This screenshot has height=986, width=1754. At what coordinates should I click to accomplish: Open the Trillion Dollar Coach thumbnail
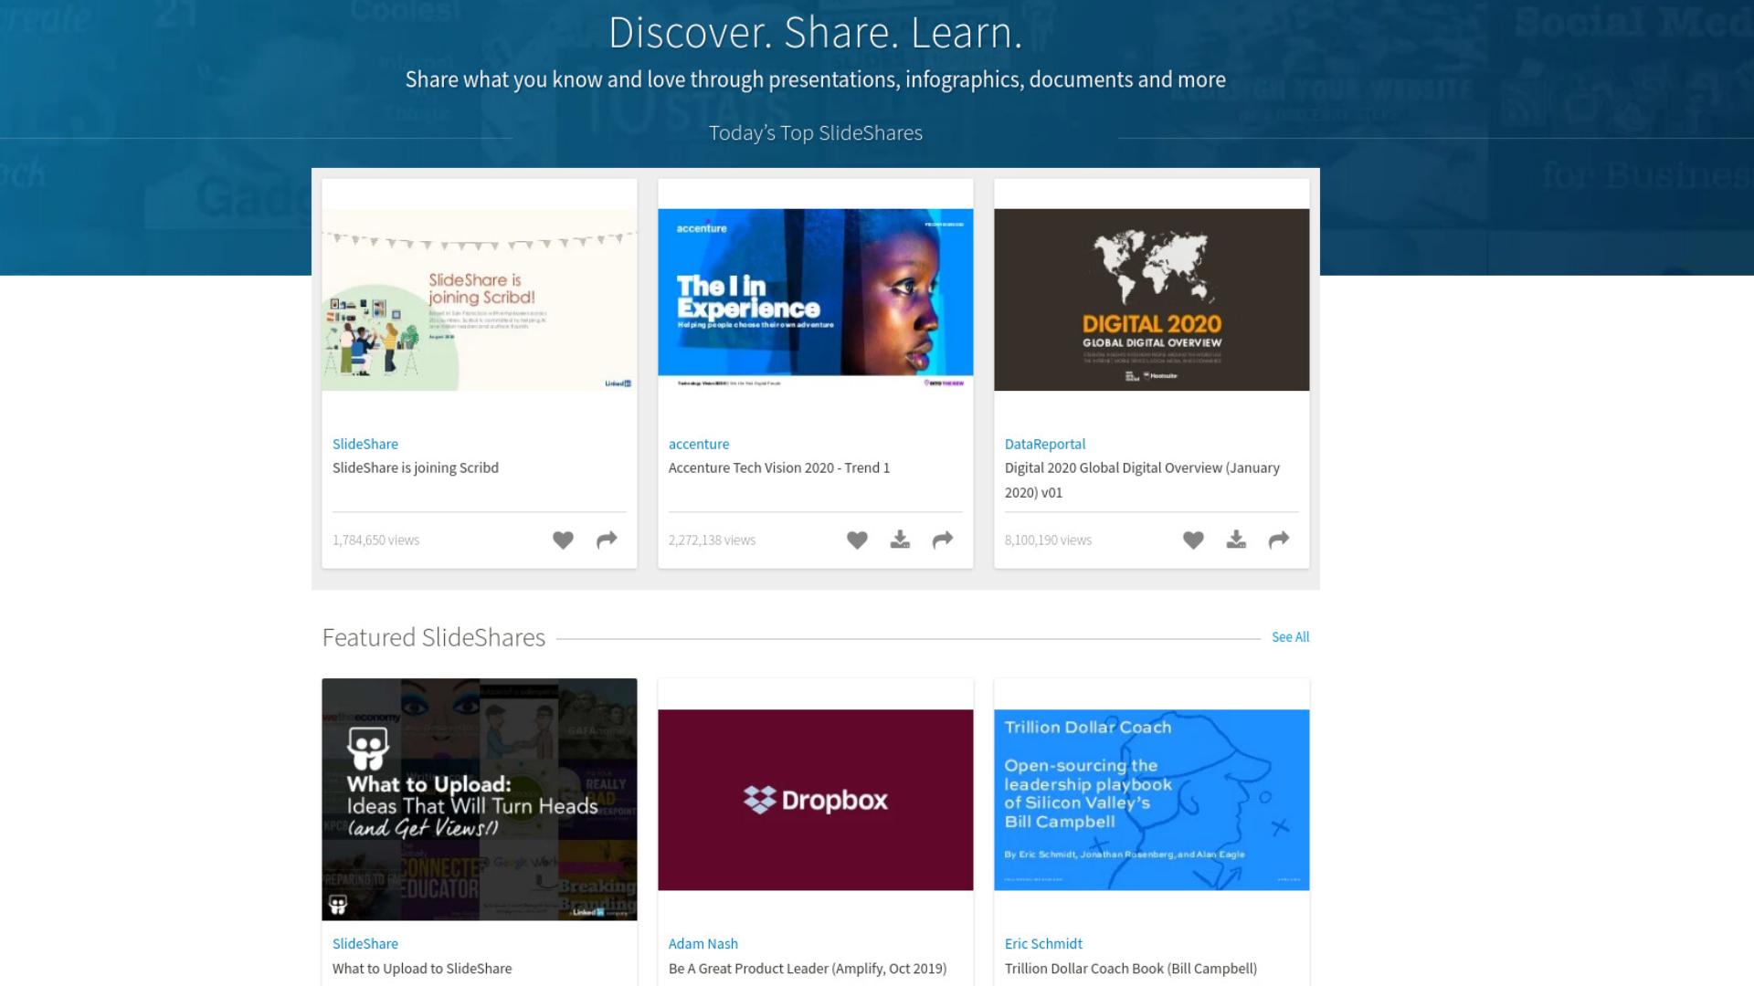click(x=1152, y=800)
